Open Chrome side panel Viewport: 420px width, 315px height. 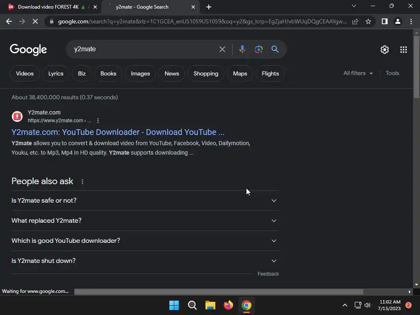pos(385,21)
